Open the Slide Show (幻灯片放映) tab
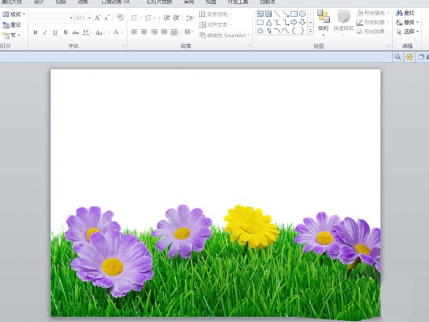This screenshot has width=429, height=322. click(159, 2)
